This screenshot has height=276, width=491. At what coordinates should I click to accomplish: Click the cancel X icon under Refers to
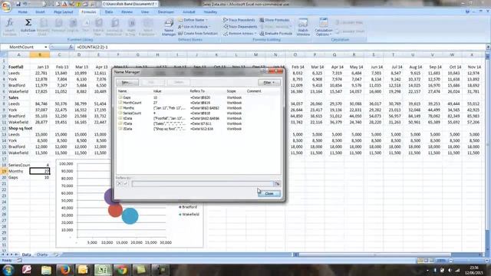tap(119, 184)
